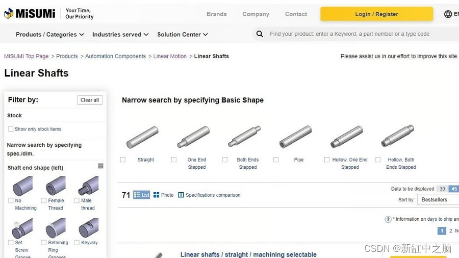
Task: Click the Pipe shaft shape image
Action: click(295, 137)
